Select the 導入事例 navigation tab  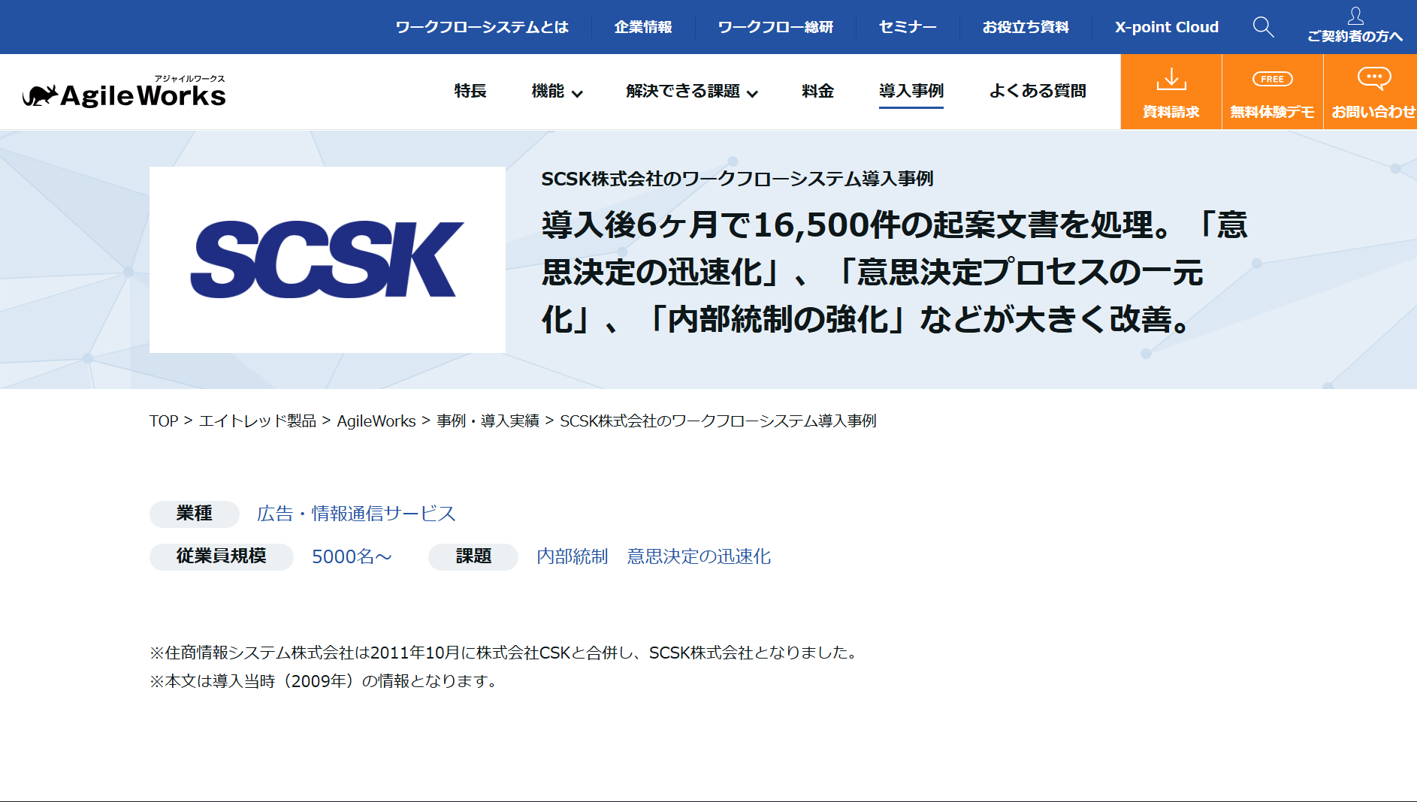point(911,92)
